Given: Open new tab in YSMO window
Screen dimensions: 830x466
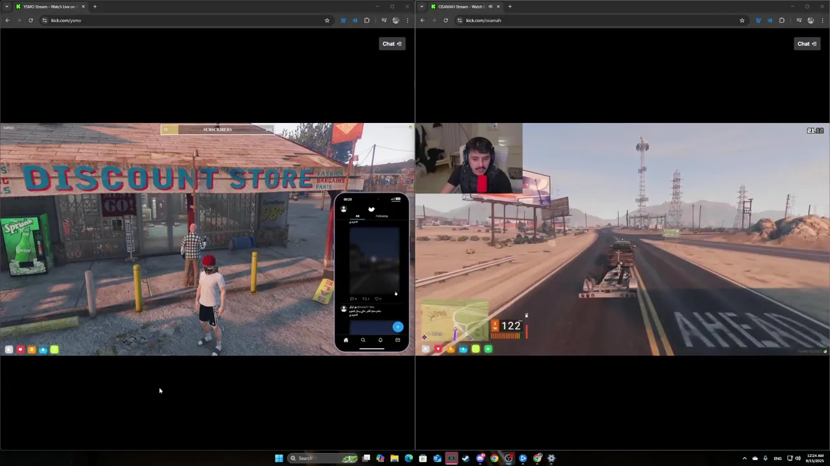Looking at the screenshot, I should 95,6.
